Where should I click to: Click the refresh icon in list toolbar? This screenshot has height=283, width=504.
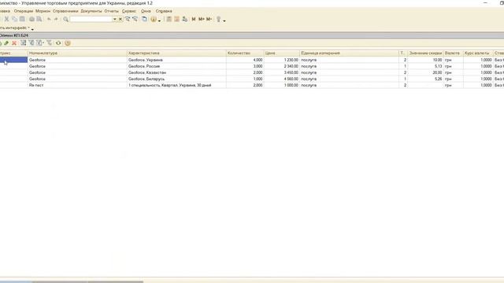click(x=58, y=43)
